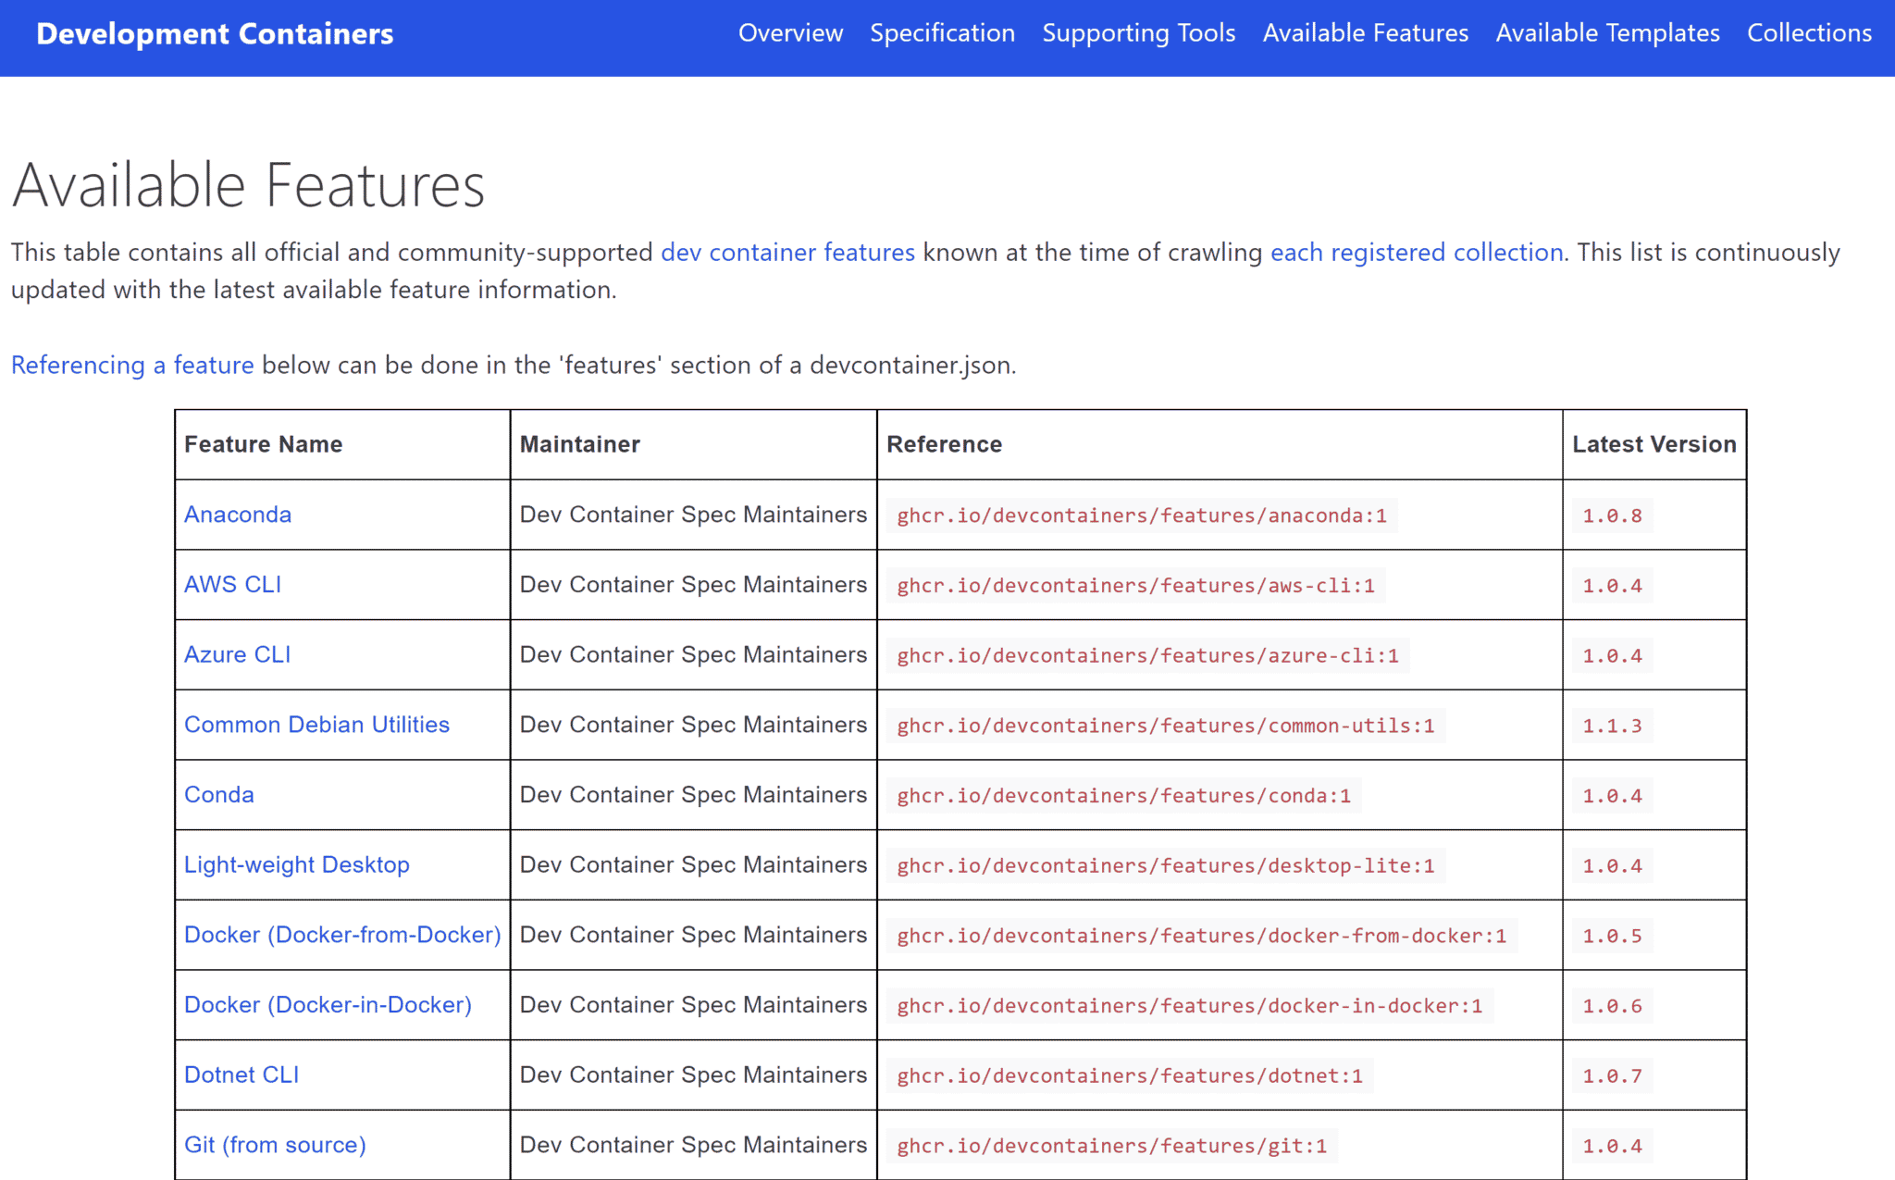Viewport: 1895px width, 1180px height.
Task: Open the Anaconda feature page
Action: point(238,515)
